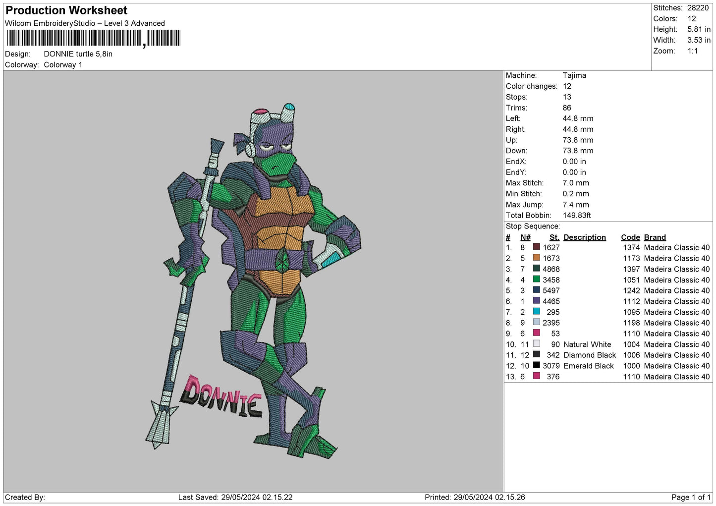
Task: Click the pink swatch with 53 stitches
Action: pyautogui.click(x=536, y=333)
